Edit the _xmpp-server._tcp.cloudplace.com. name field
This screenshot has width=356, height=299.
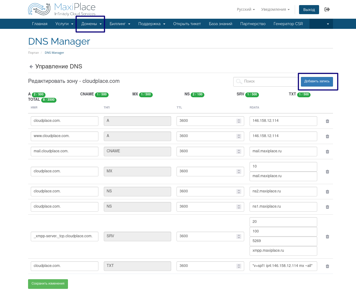click(64, 236)
